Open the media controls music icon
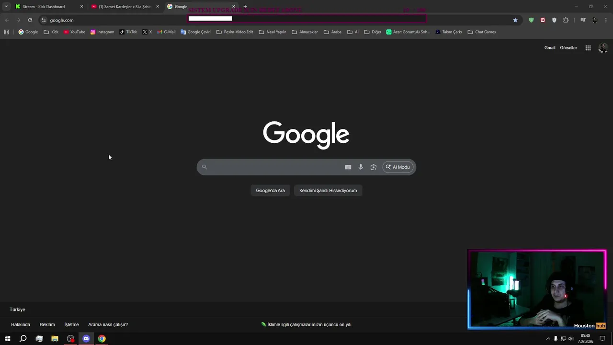 pyautogui.click(x=583, y=20)
